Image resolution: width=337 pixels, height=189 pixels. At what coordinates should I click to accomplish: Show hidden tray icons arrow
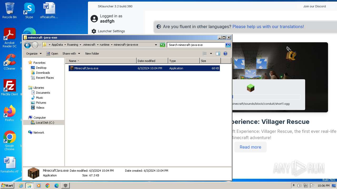pos(294,186)
